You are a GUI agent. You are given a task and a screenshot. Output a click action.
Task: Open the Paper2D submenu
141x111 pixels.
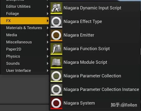[25, 49]
